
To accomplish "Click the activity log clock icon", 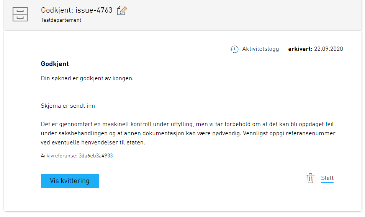I will (234, 49).
